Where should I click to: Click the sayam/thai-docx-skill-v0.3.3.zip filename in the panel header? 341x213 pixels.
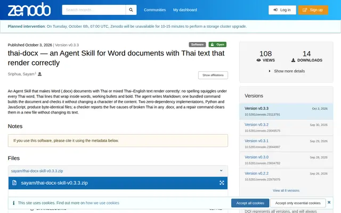[x=37, y=171]
